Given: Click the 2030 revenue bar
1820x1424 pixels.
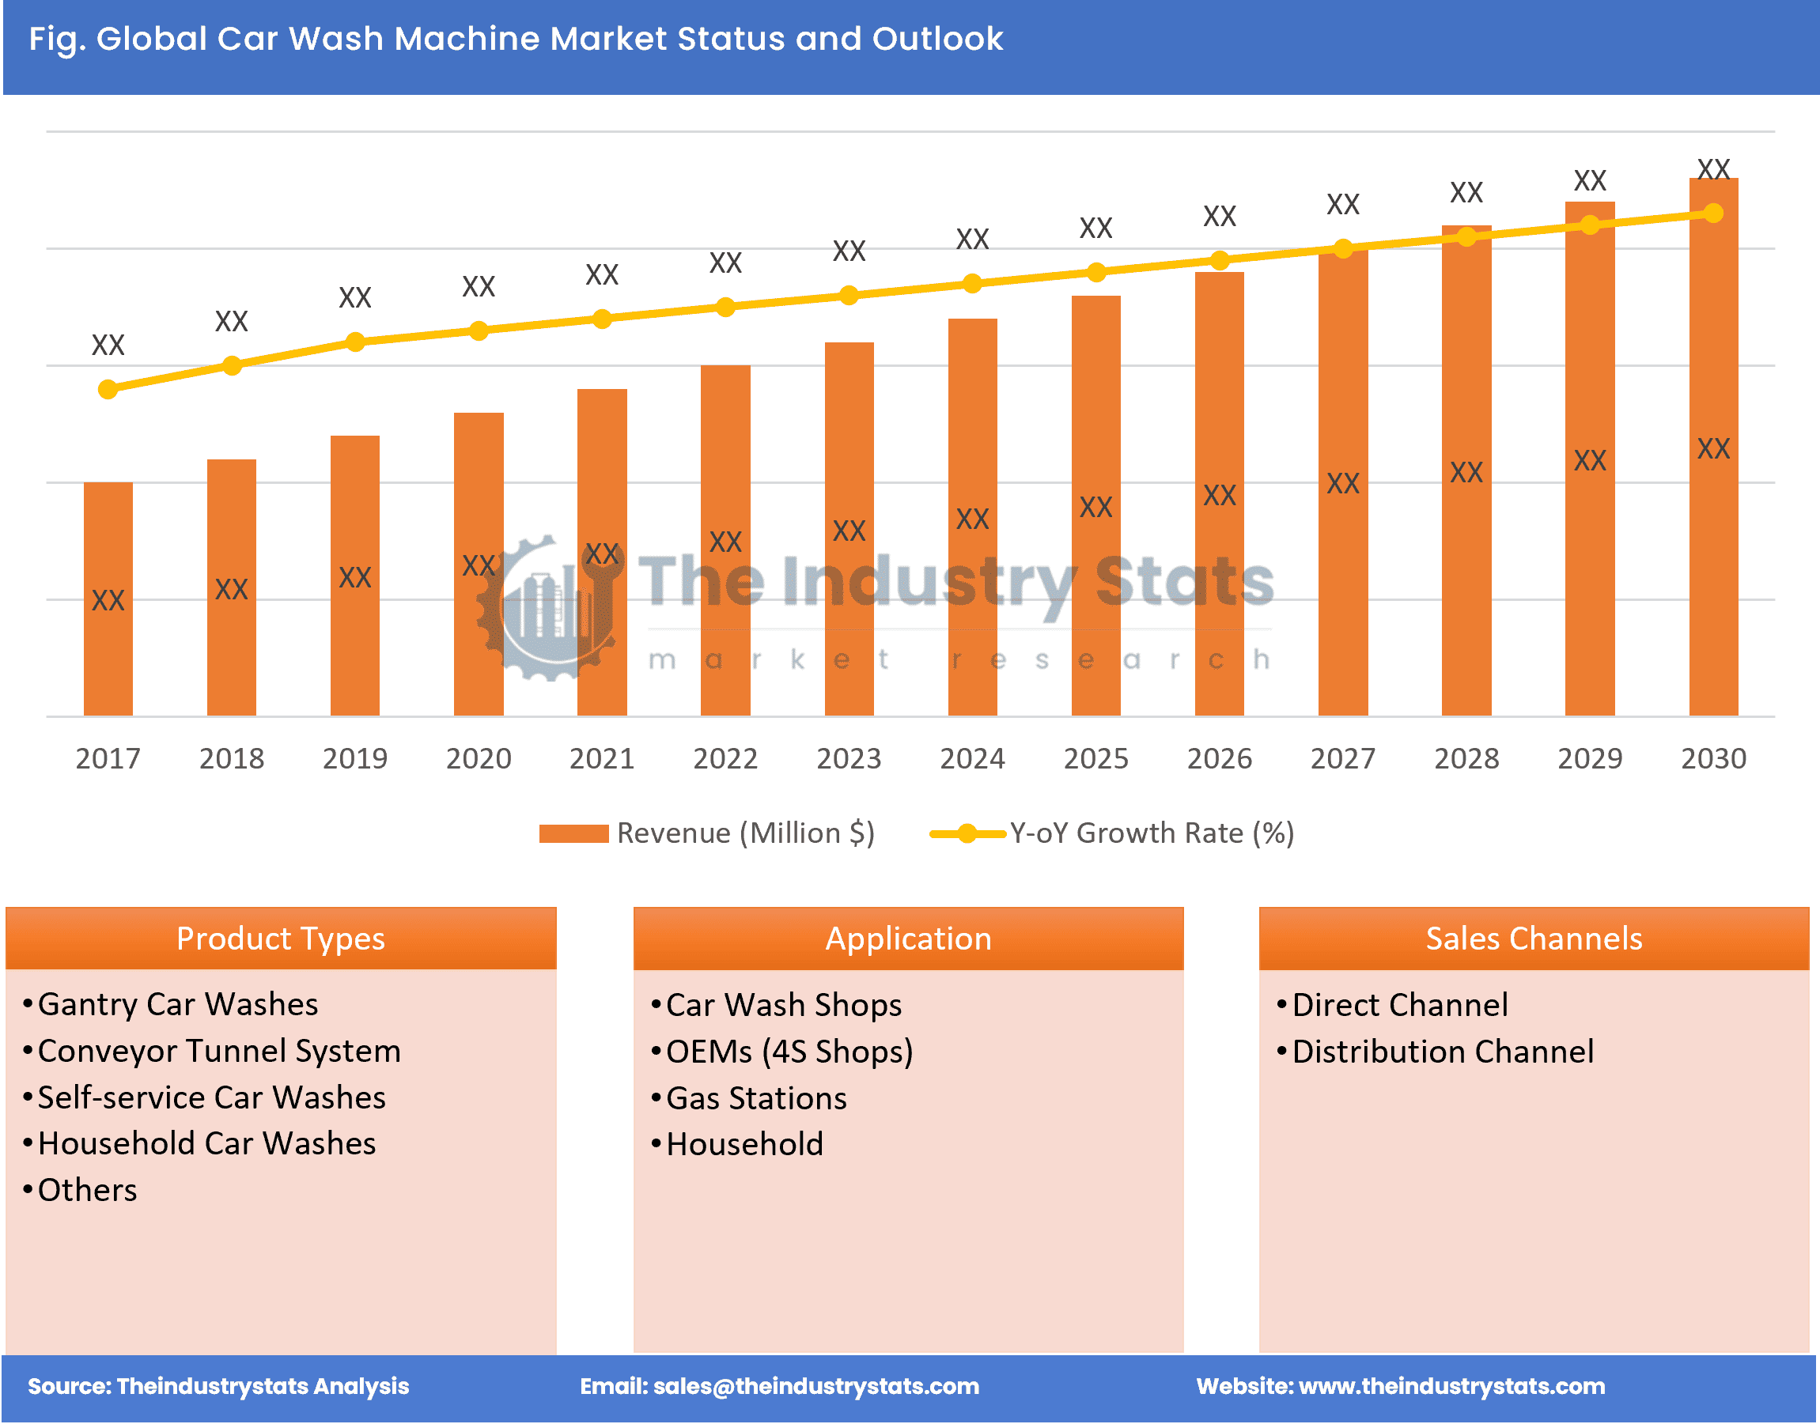Looking at the screenshot, I should pos(1713,447).
